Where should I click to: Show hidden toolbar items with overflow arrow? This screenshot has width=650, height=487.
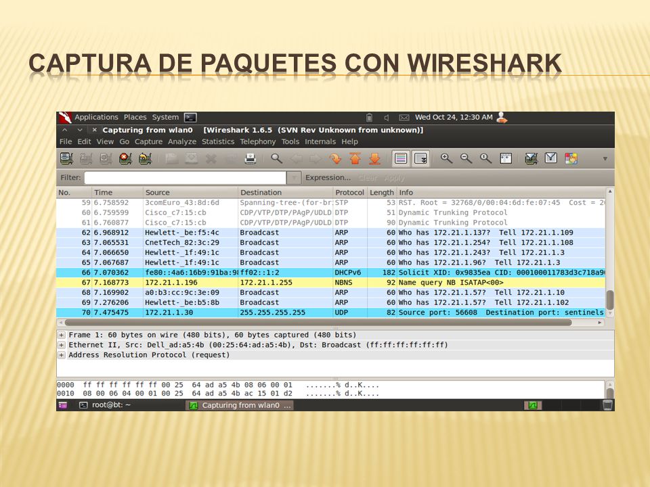[x=605, y=158]
